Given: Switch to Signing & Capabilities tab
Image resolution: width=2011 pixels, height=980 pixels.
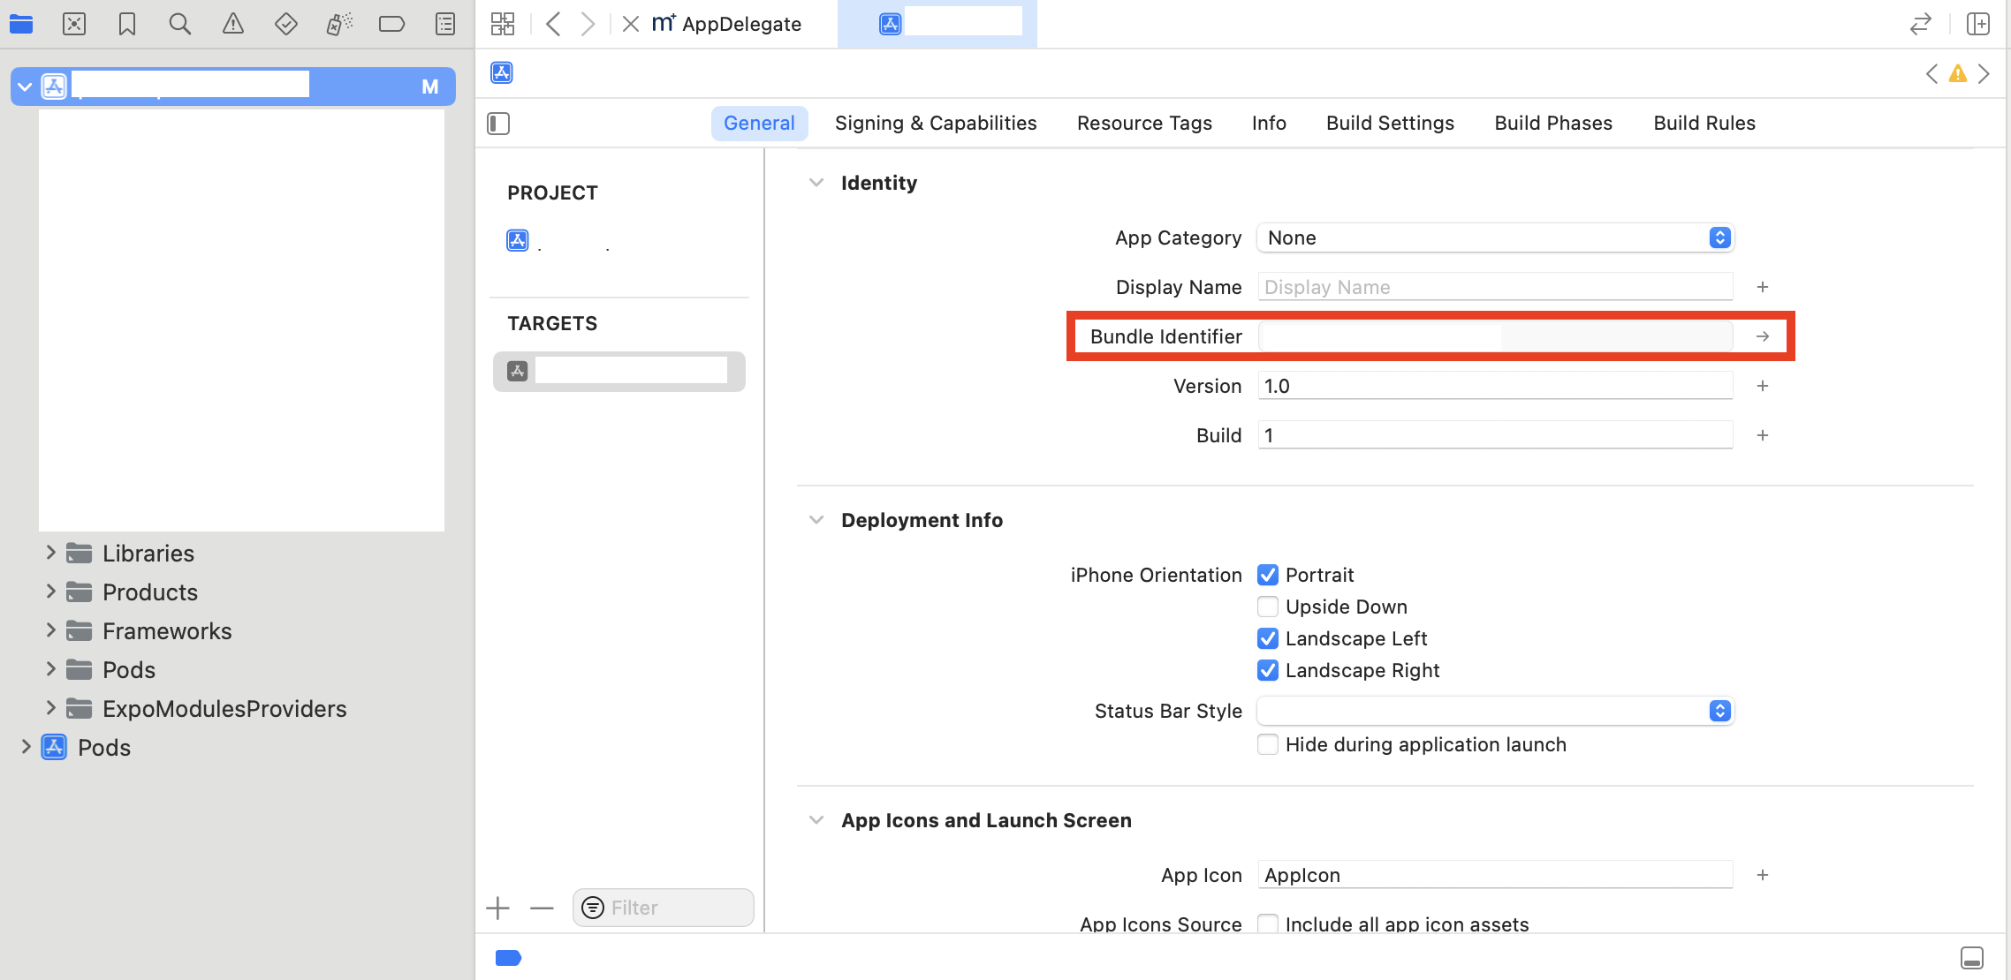Looking at the screenshot, I should click(x=936, y=124).
